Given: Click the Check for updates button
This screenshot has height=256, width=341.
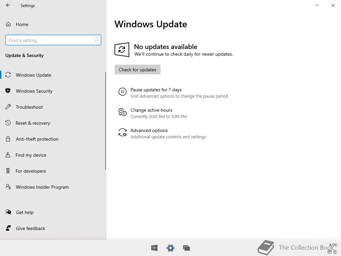Looking at the screenshot, I should pos(138,69).
